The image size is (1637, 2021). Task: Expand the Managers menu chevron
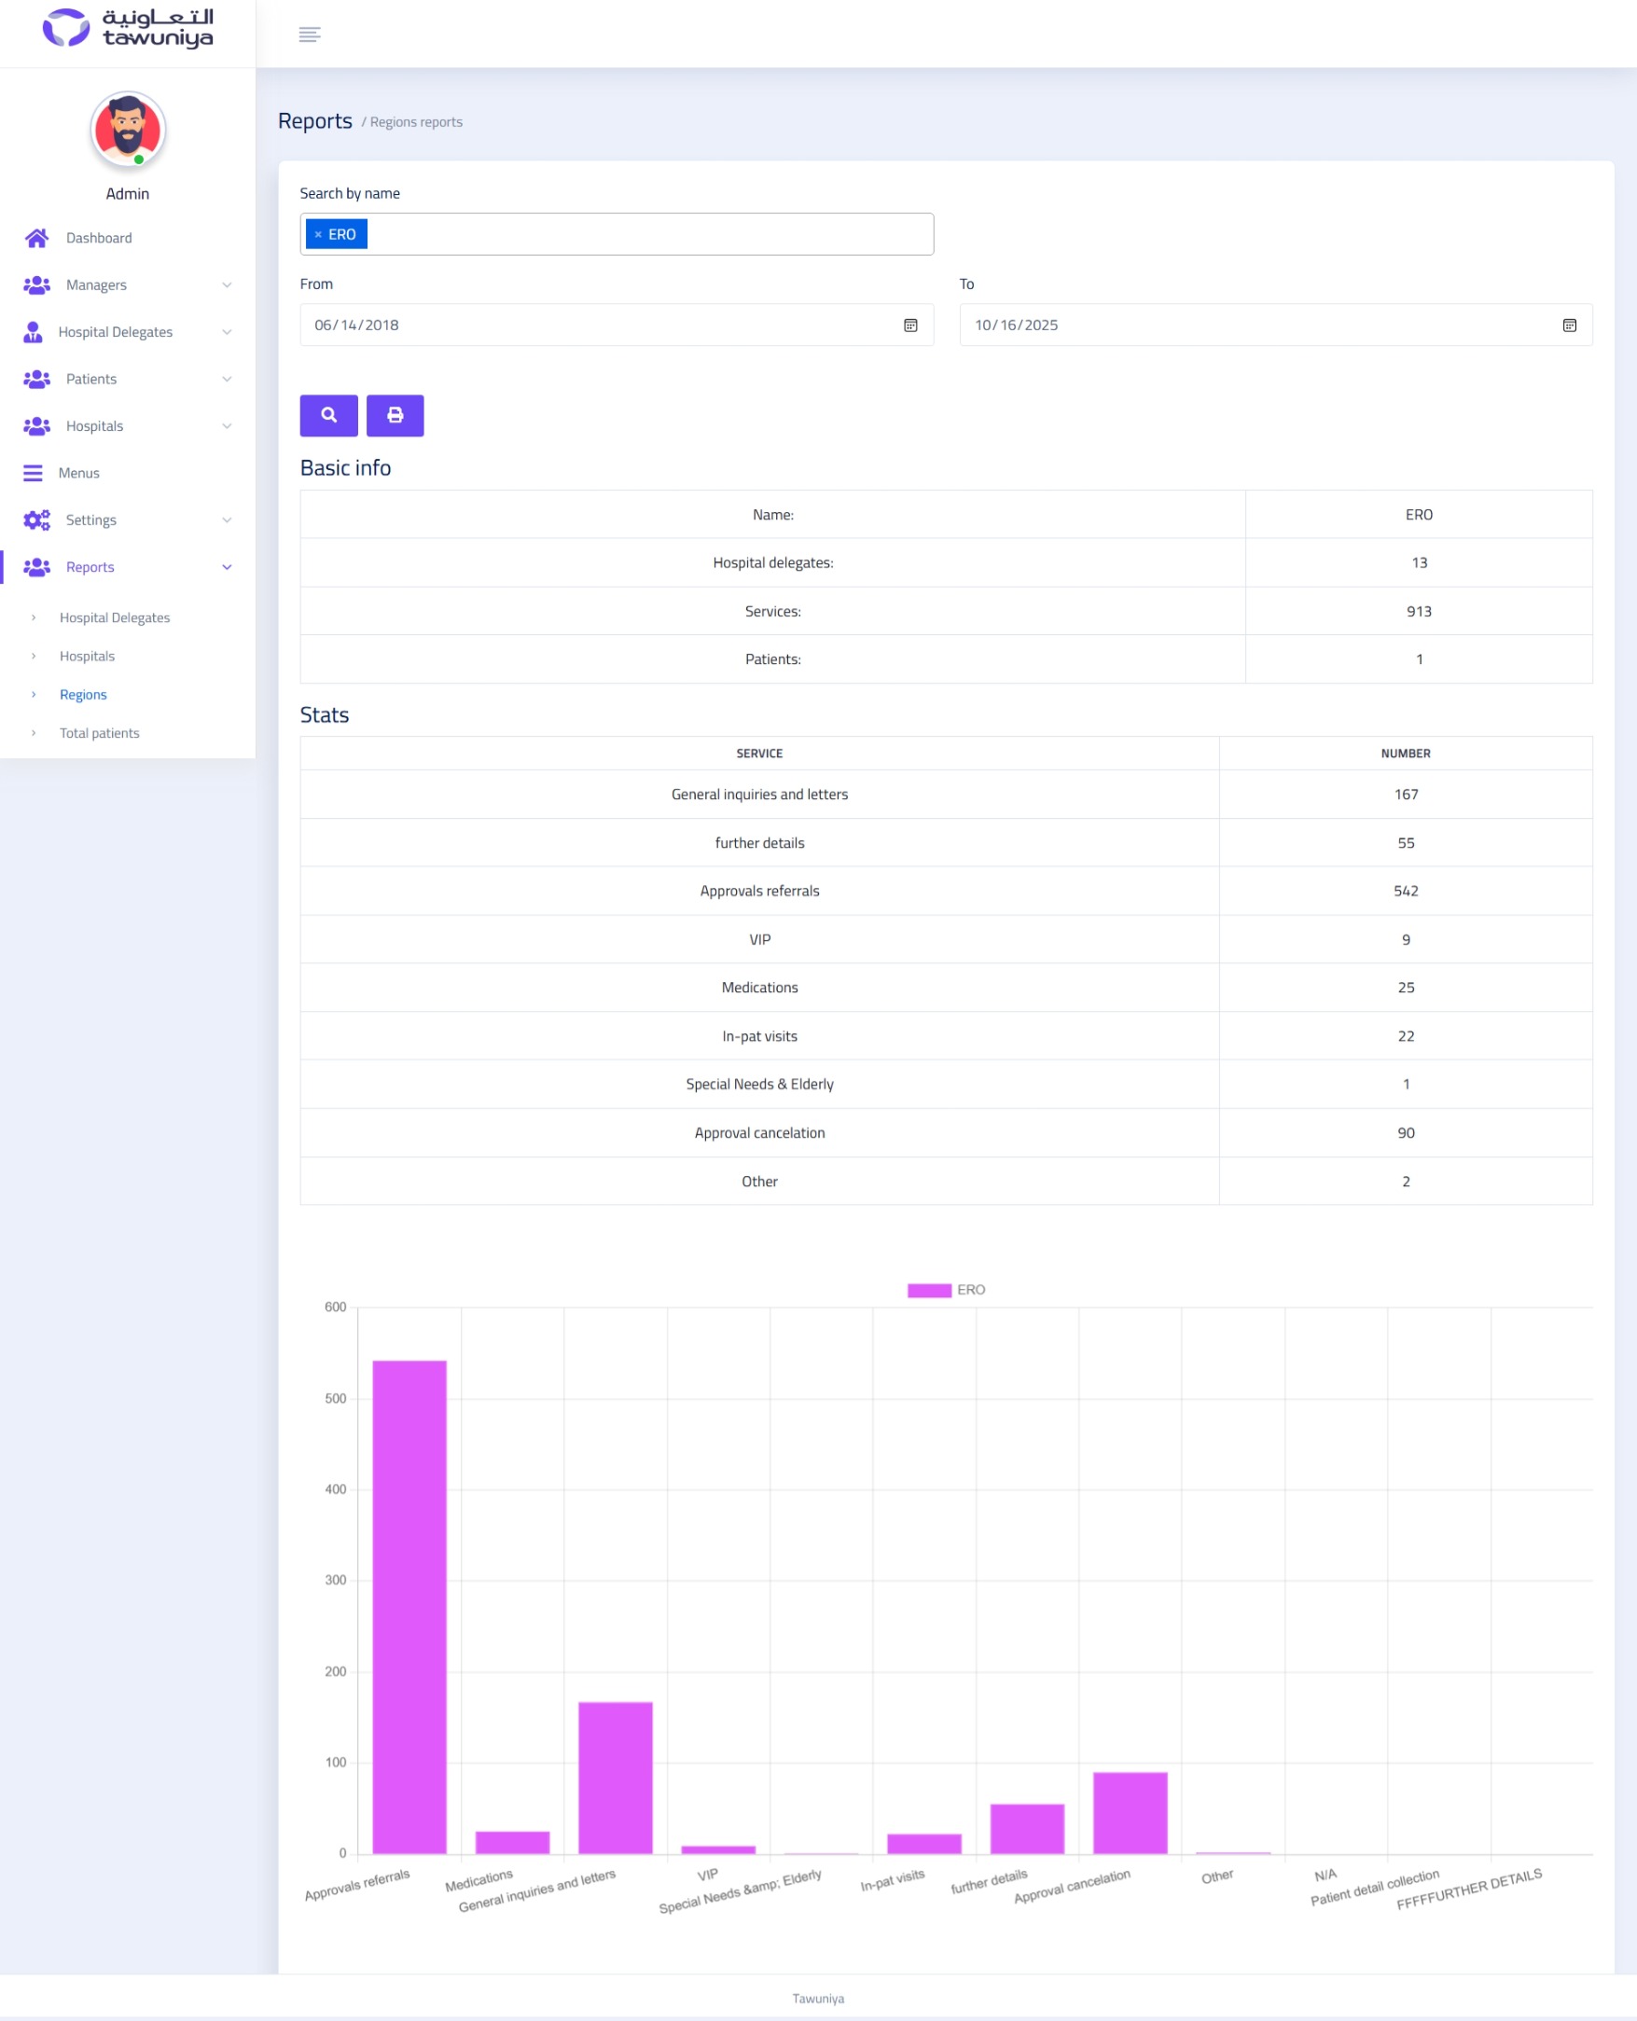[227, 284]
